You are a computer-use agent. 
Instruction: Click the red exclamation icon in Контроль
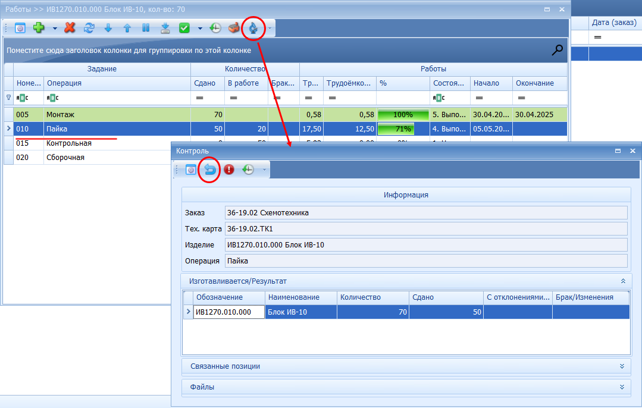coord(229,170)
